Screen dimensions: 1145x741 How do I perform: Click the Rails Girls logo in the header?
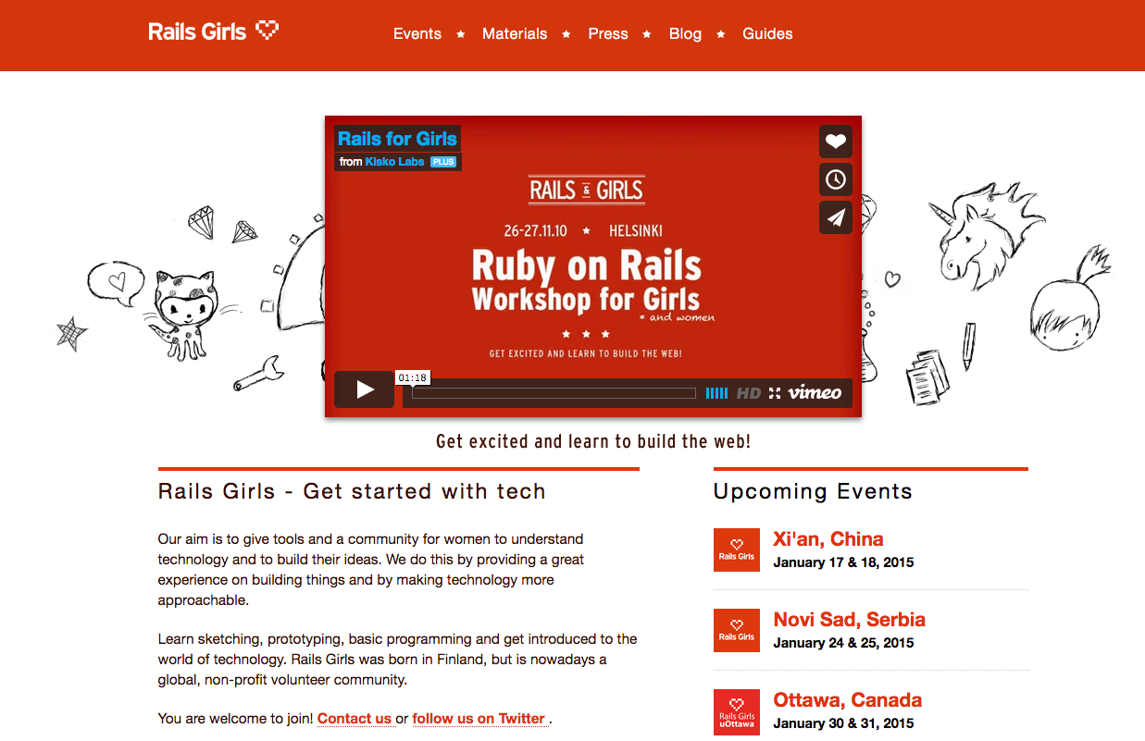click(213, 32)
